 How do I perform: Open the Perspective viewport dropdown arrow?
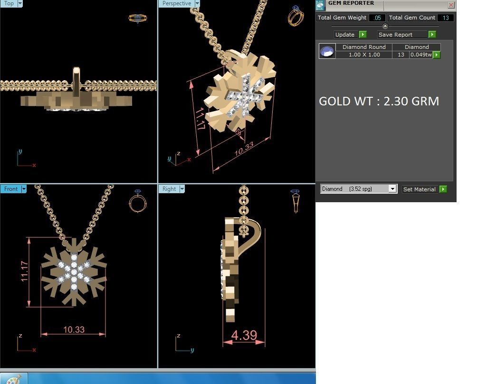[x=197, y=3]
